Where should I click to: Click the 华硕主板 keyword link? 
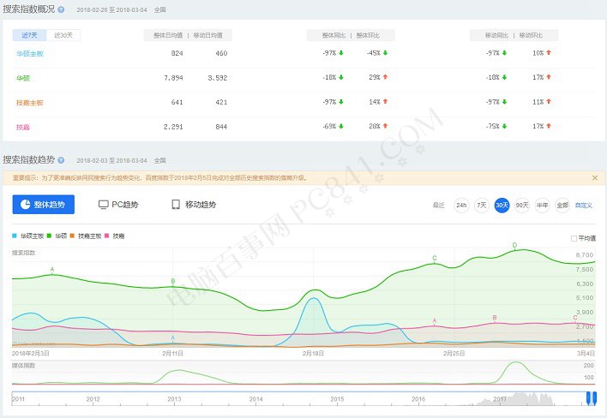(x=29, y=53)
